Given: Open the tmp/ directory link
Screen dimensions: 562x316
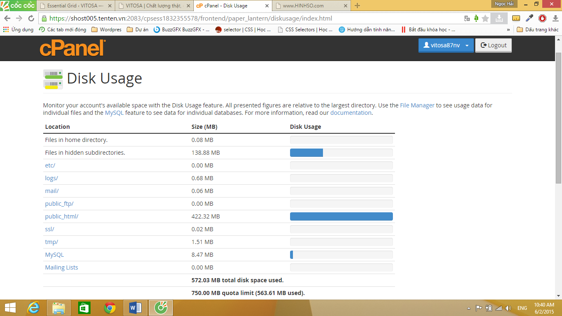Looking at the screenshot, I should click(51, 242).
